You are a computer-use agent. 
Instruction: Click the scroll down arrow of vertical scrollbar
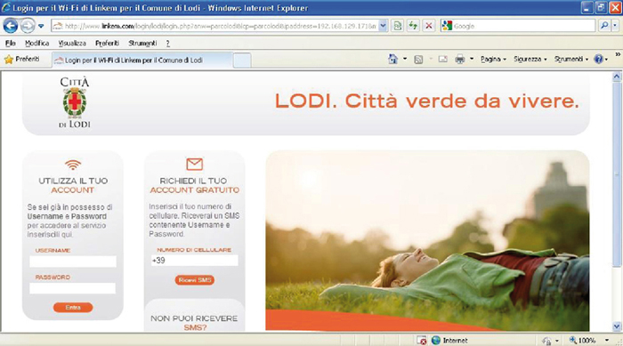click(617, 326)
